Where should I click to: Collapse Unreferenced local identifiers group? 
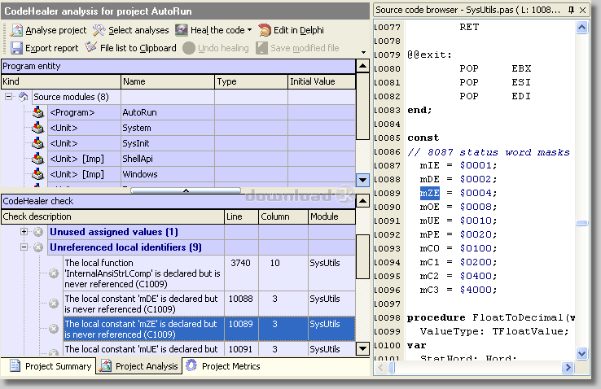pyautogui.click(x=24, y=247)
